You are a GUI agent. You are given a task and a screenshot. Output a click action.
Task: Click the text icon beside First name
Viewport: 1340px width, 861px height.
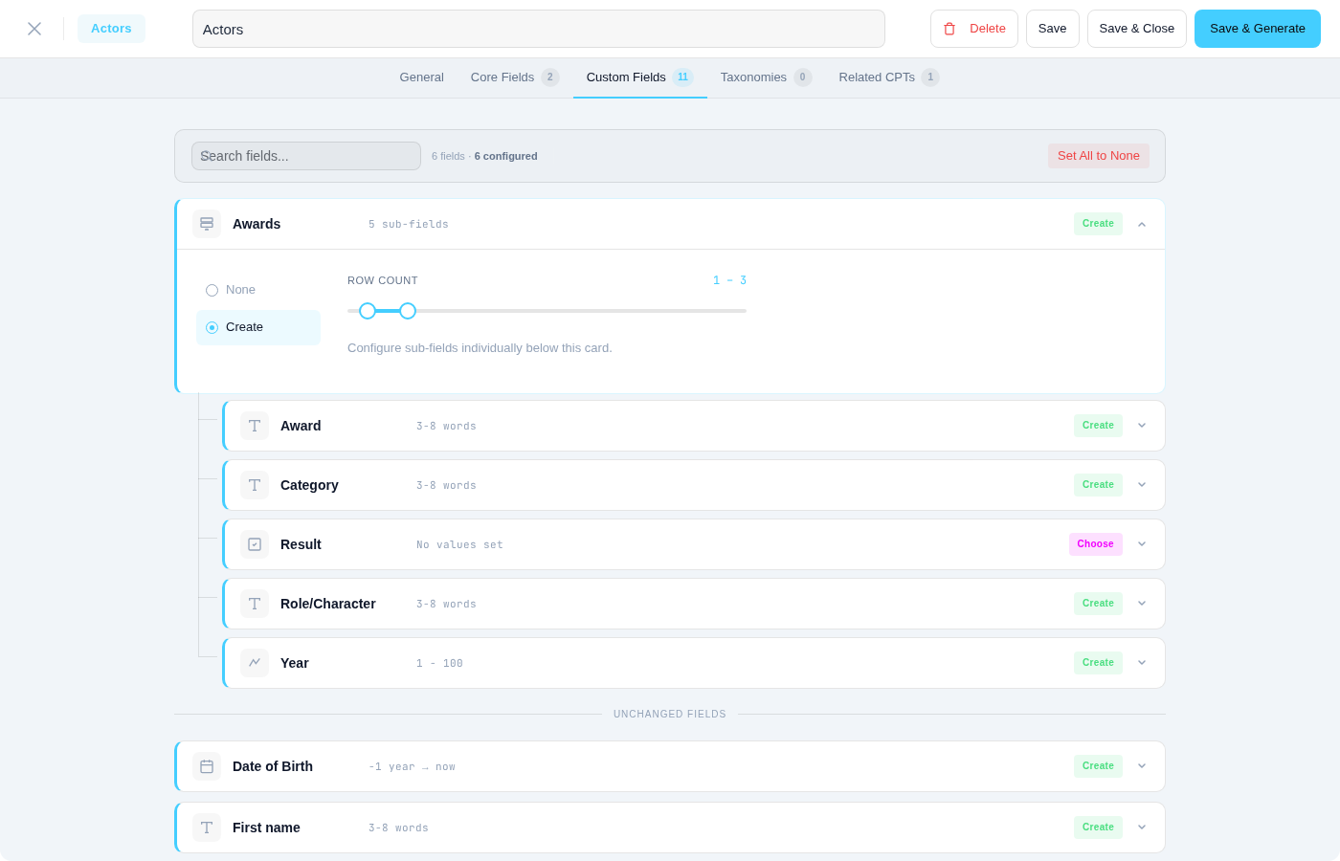click(x=207, y=828)
